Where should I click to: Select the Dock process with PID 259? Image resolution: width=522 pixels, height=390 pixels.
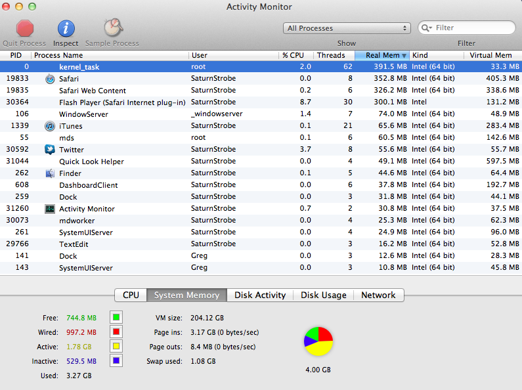pos(261,197)
